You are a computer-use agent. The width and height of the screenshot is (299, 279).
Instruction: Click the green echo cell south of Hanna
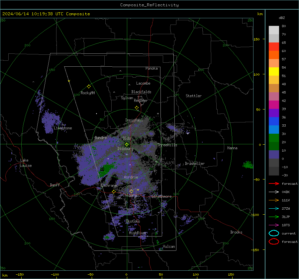pyautogui.click(x=248, y=165)
